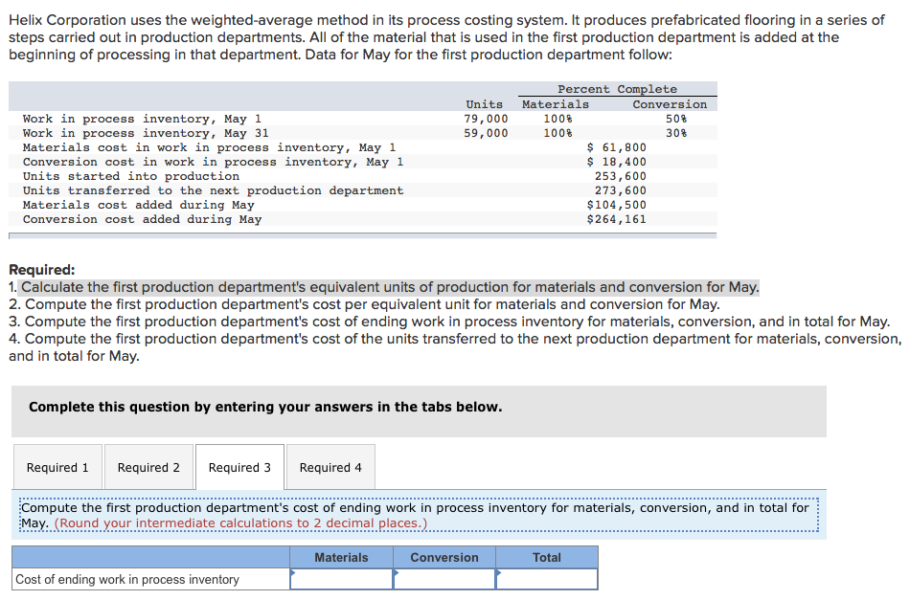910x600 pixels.
Task: Select the 'Cost of ending work in process inventory' row label
Action: pyautogui.click(x=127, y=579)
